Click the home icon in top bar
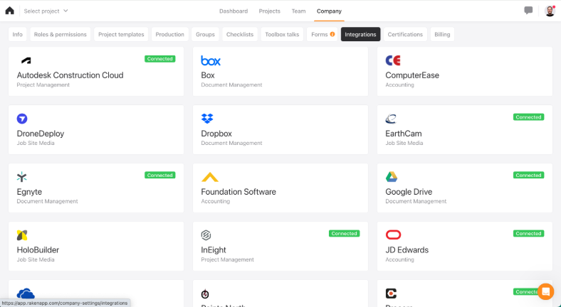The image size is (561, 307). click(x=9, y=11)
